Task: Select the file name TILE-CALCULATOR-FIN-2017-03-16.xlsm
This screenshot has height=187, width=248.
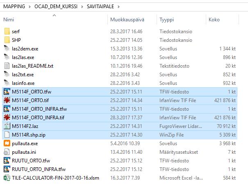Action: pos(55,178)
